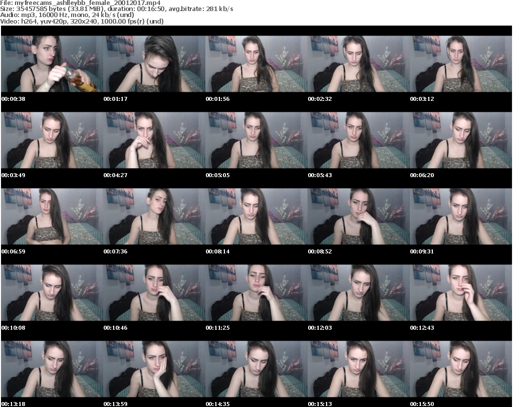
Task: Select the thumbnail frame at 00:04:27
Action: tap(154, 140)
